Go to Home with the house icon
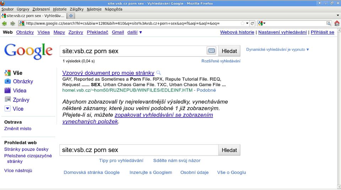The height and width of the screenshot is (190, 341). 337,23
